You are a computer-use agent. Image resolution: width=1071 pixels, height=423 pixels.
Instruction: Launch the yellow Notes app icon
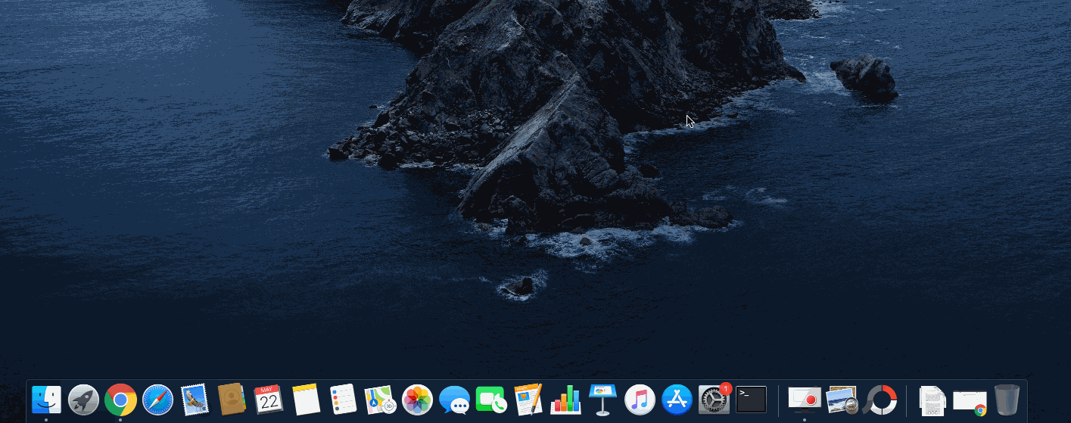pos(306,400)
